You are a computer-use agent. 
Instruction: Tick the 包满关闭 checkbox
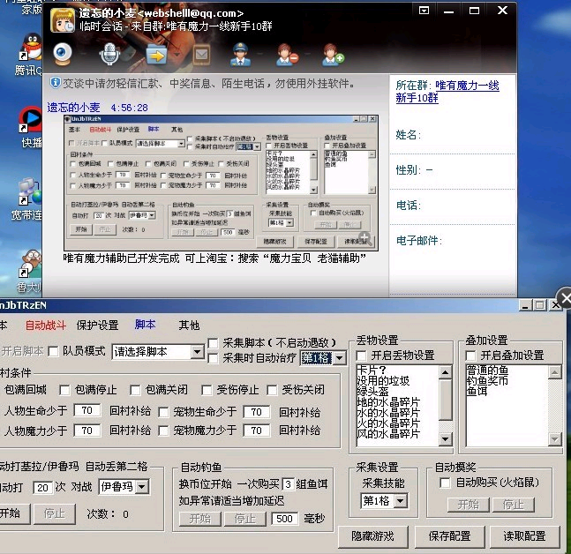(x=135, y=390)
